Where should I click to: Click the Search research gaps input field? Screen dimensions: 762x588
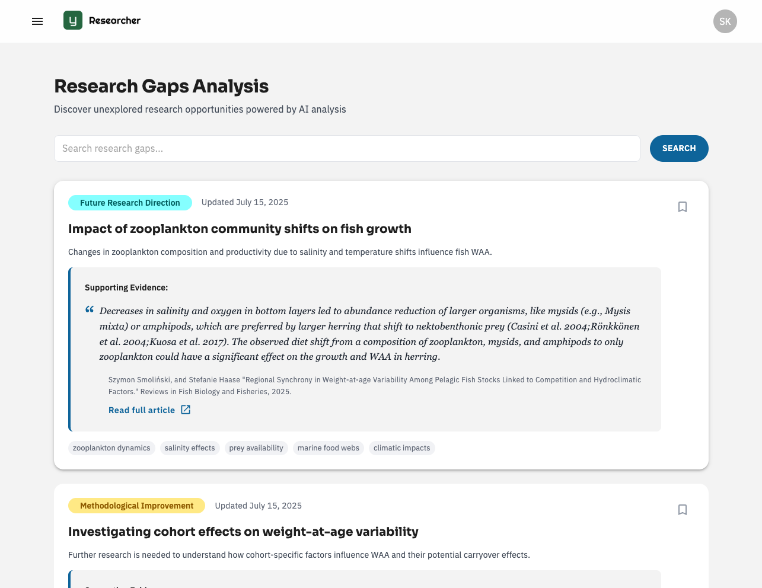pyautogui.click(x=347, y=148)
